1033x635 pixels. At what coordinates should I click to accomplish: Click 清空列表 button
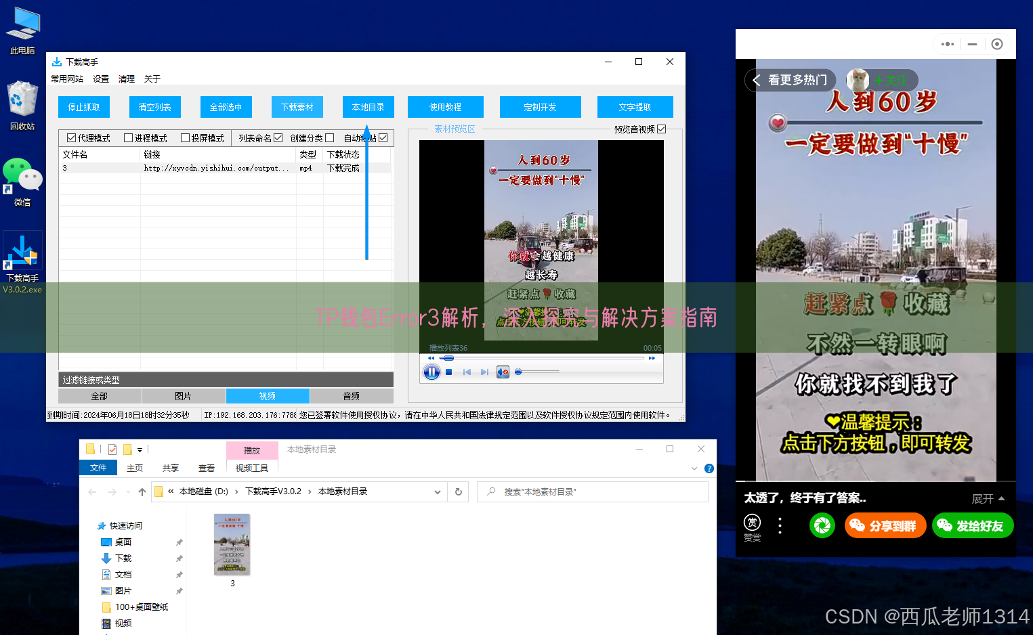coord(155,107)
